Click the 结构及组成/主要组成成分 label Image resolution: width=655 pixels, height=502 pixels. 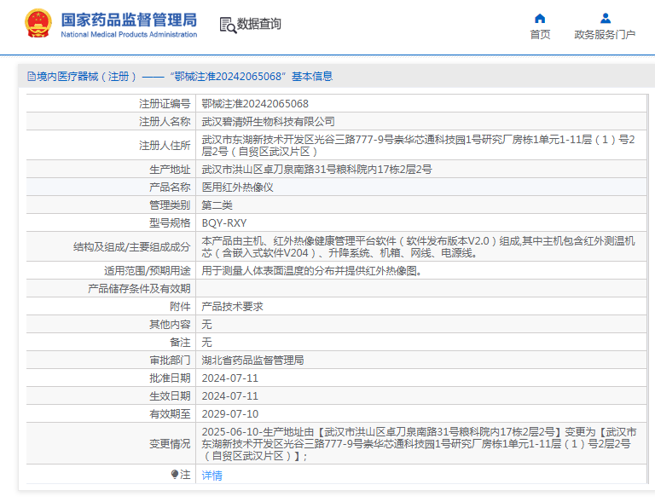point(132,247)
